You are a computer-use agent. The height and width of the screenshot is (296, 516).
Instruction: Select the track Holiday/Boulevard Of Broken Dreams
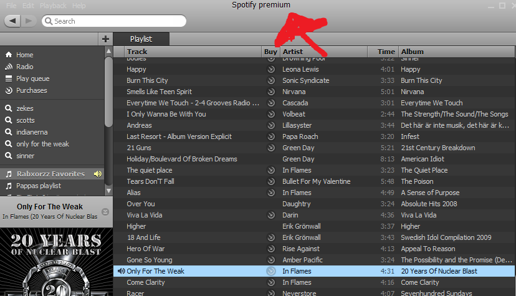click(x=181, y=159)
